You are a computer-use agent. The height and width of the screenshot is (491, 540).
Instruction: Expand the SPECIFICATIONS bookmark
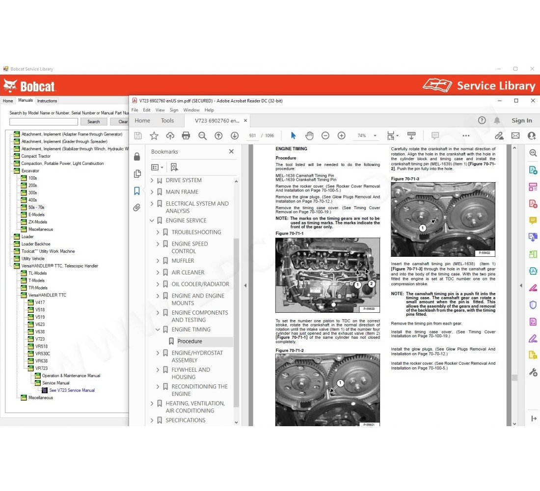(x=152, y=420)
